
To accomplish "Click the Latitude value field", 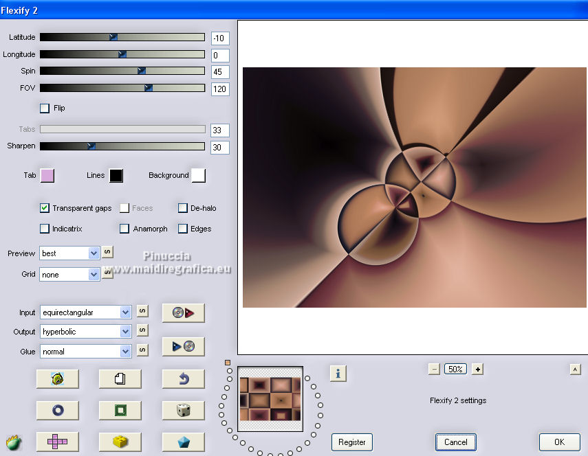I will click(x=220, y=38).
